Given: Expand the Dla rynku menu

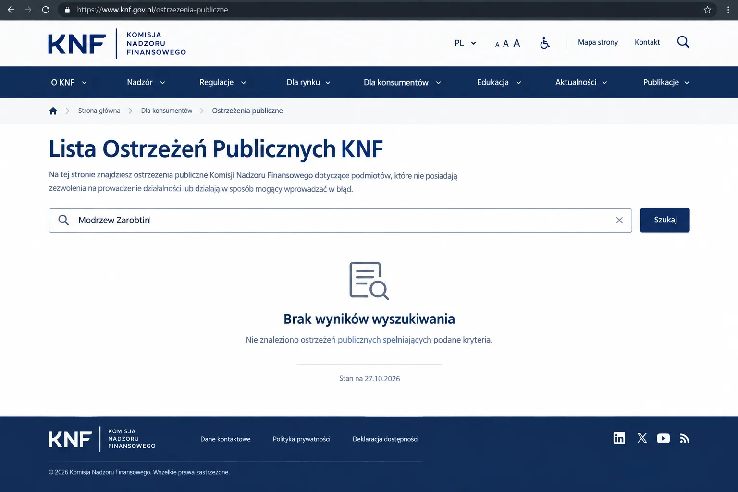Looking at the screenshot, I should (308, 82).
